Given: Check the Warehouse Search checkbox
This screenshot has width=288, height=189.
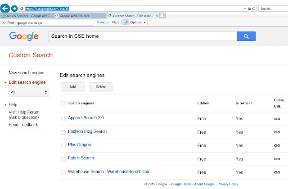Looking at the screenshot, I should pos(63,173).
